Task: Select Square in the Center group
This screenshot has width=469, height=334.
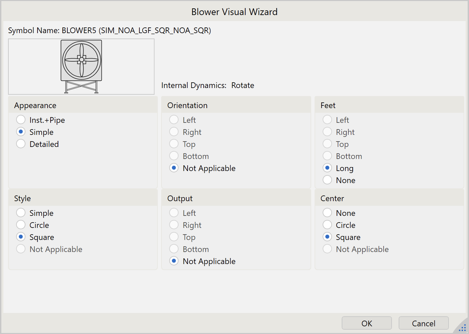Action: (x=327, y=237)
